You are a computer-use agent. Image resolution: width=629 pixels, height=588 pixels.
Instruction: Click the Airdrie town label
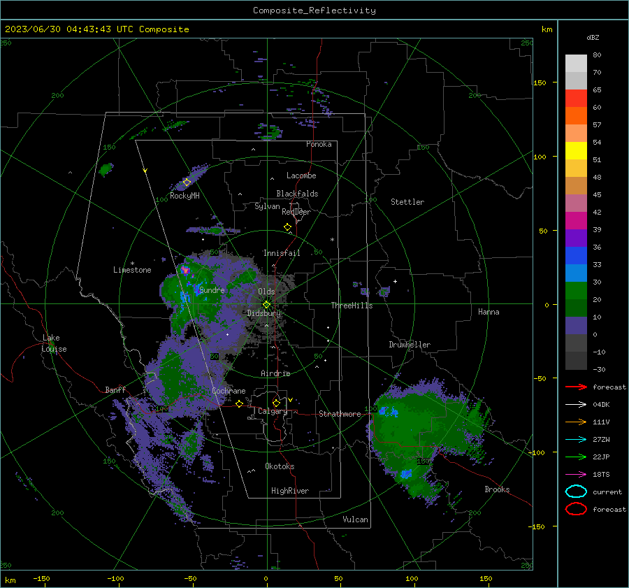point(275,373)
